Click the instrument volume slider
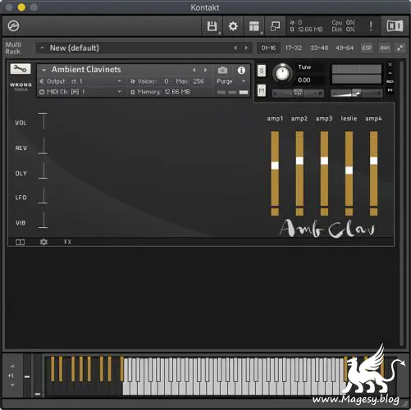This screenshot has height=410, width=411. tap(357, 93)
